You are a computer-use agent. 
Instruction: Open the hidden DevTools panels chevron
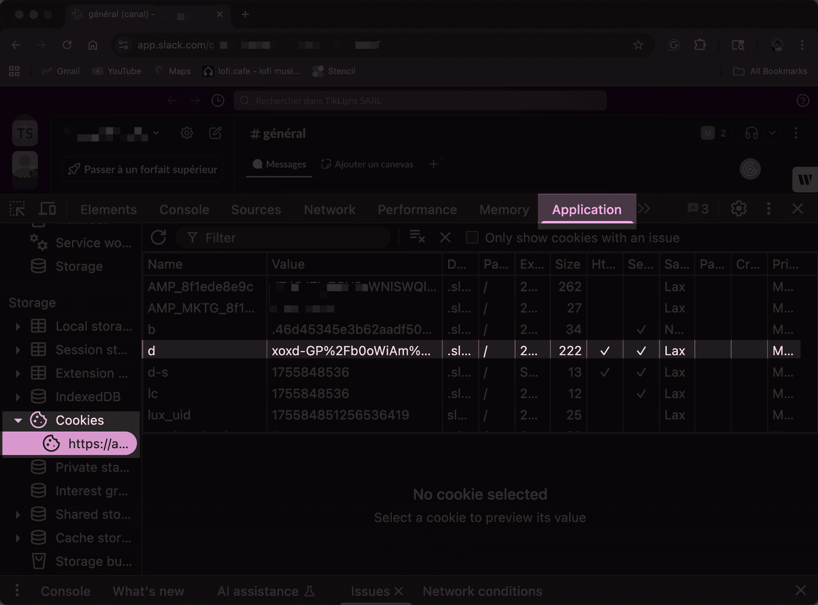pyautogui.click(x=645, y=209)
